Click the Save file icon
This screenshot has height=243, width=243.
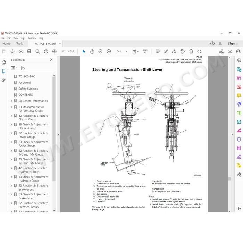4,51
